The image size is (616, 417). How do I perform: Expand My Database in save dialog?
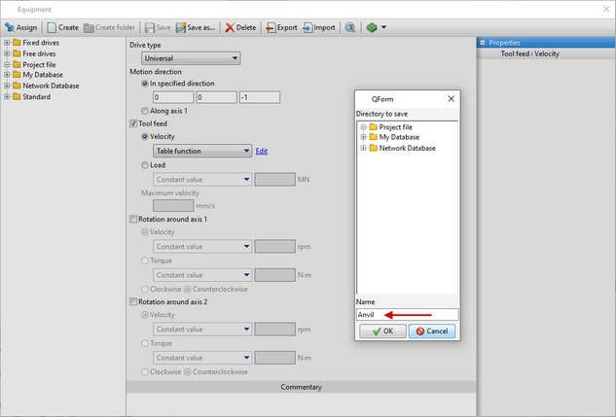pos(363,137)
